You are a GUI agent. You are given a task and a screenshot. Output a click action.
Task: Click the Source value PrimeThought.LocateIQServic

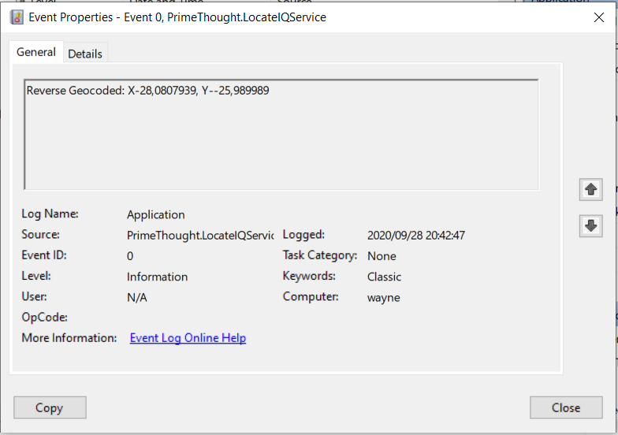coord(200,235)
